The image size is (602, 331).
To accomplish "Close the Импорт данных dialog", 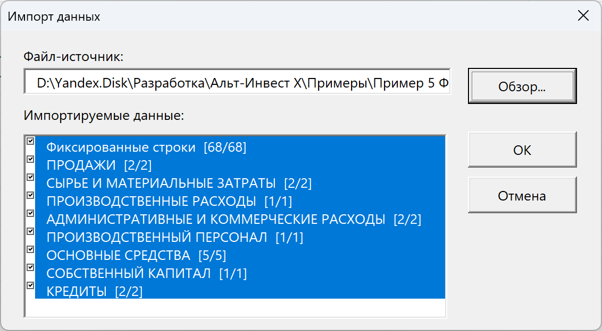I will (x=583, y=16).
